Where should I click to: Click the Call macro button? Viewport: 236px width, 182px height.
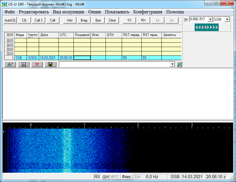53,20
